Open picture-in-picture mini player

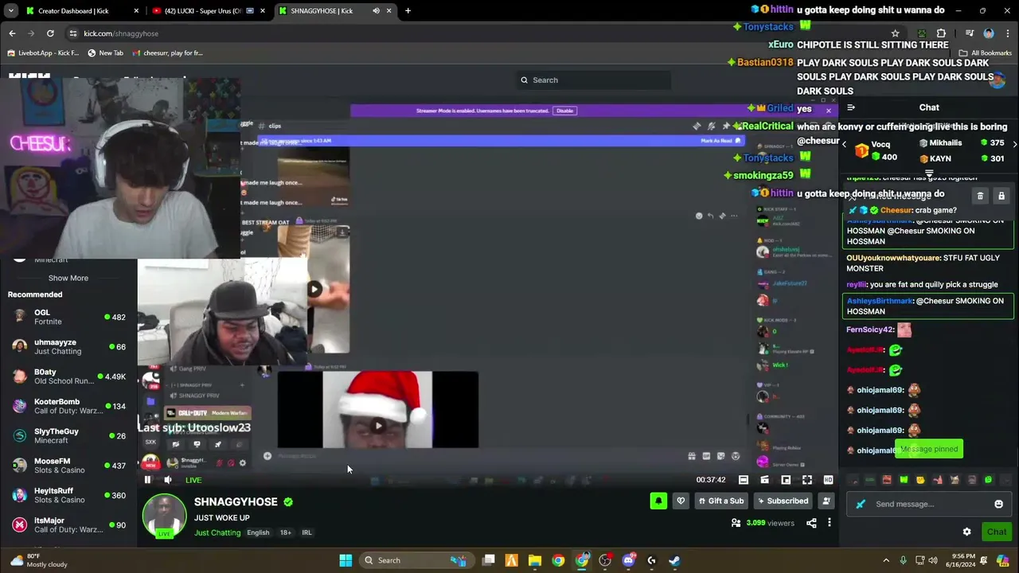786,480
